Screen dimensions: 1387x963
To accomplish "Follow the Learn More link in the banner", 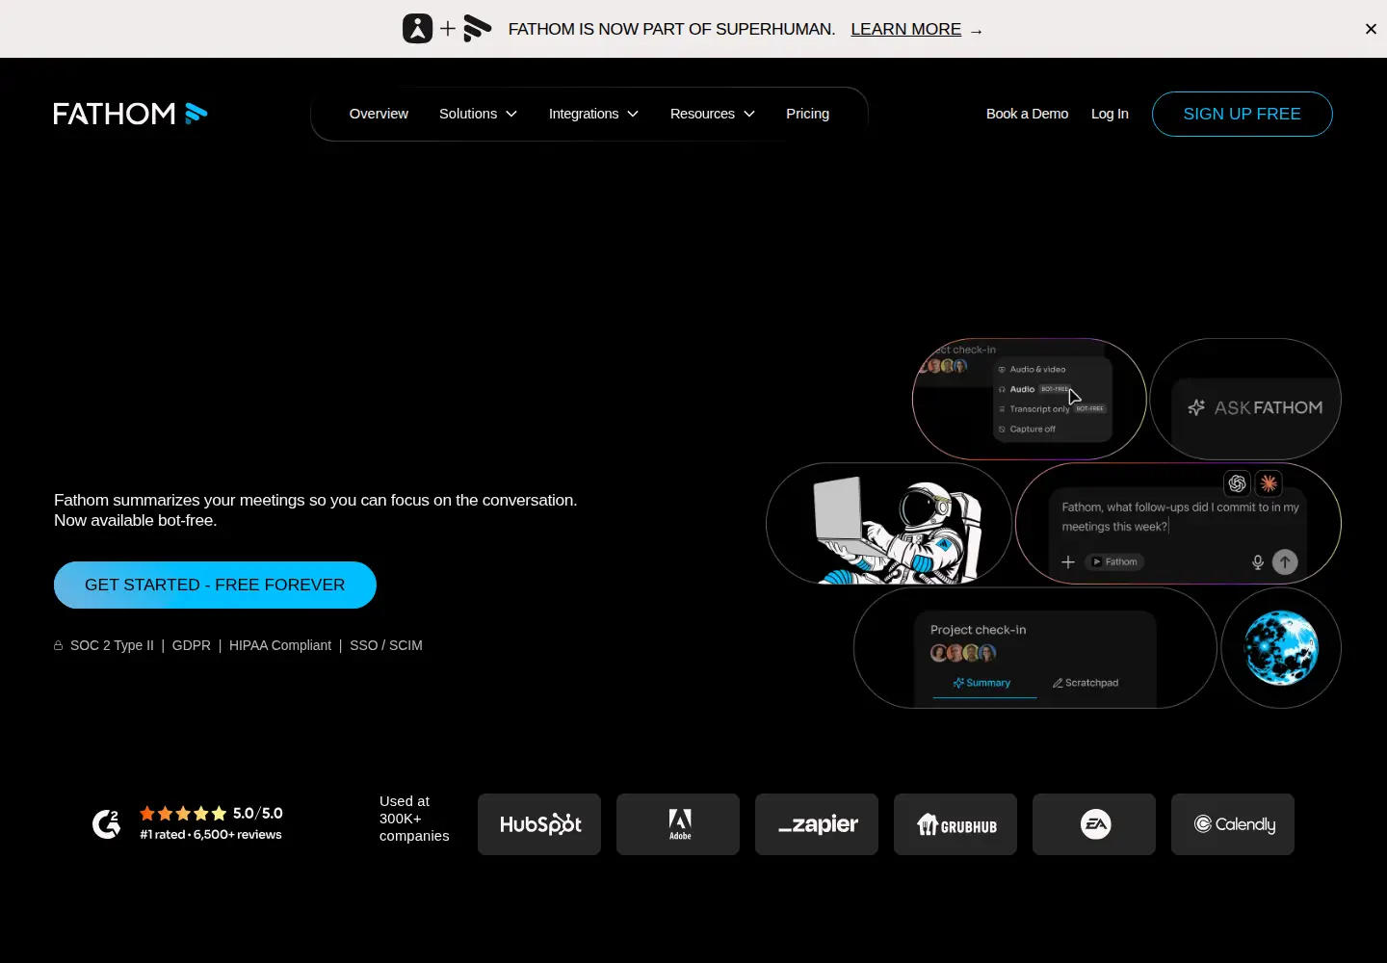I will tap(906, 29).
